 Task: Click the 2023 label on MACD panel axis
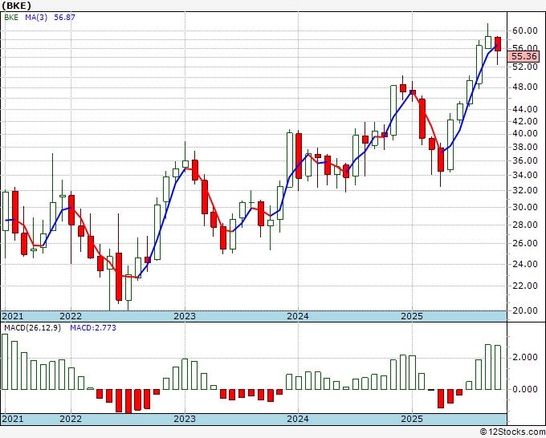click(x=185, y=419)
